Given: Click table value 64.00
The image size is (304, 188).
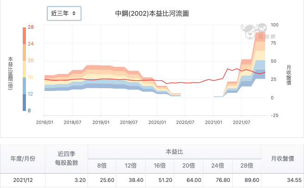Looking at the screenshot, I should (x=194, y=180).
